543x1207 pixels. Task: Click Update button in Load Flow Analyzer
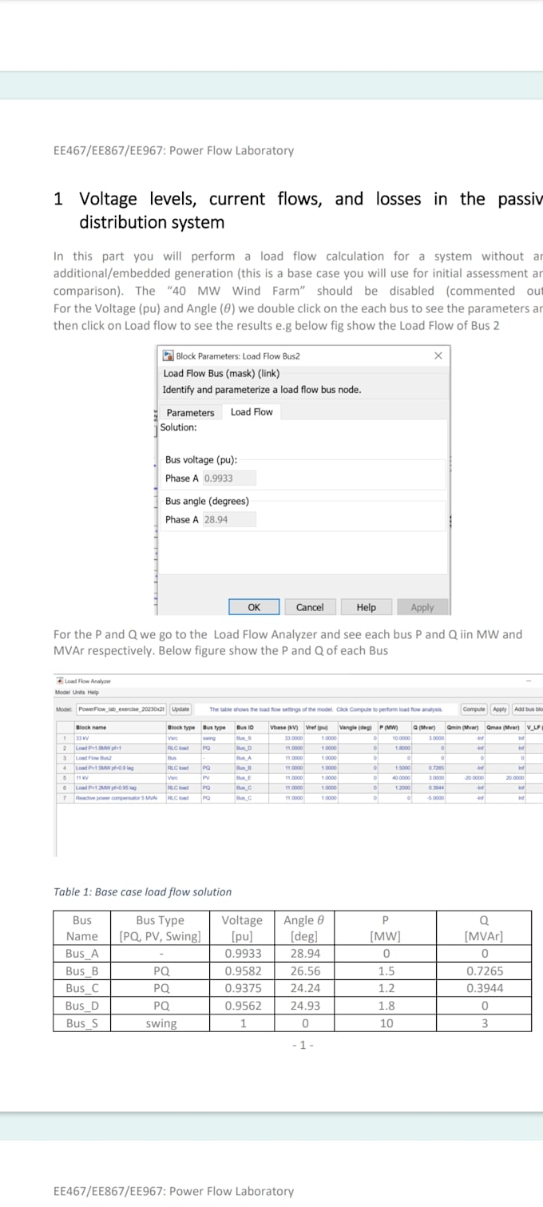click(x=181, y=709)
